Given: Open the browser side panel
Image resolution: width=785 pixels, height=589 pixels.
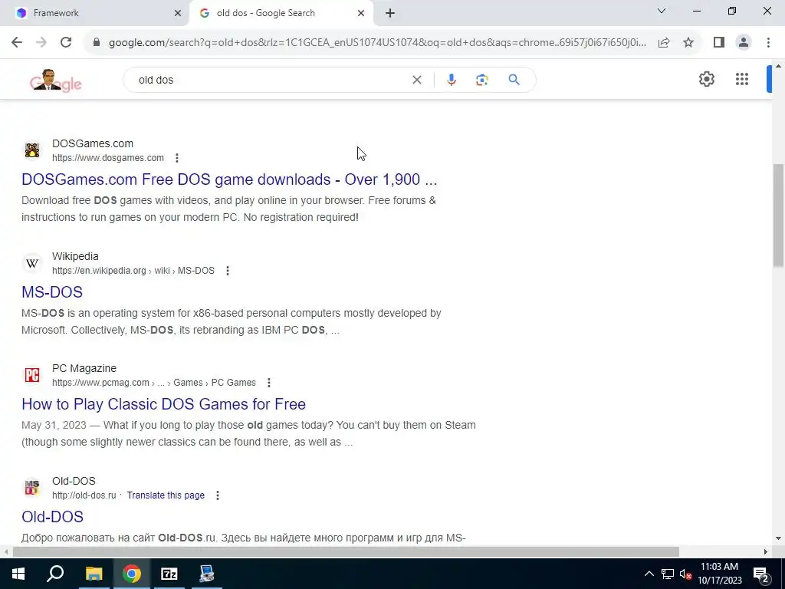Looking at the screenshot, I should (x=719, y=43).
